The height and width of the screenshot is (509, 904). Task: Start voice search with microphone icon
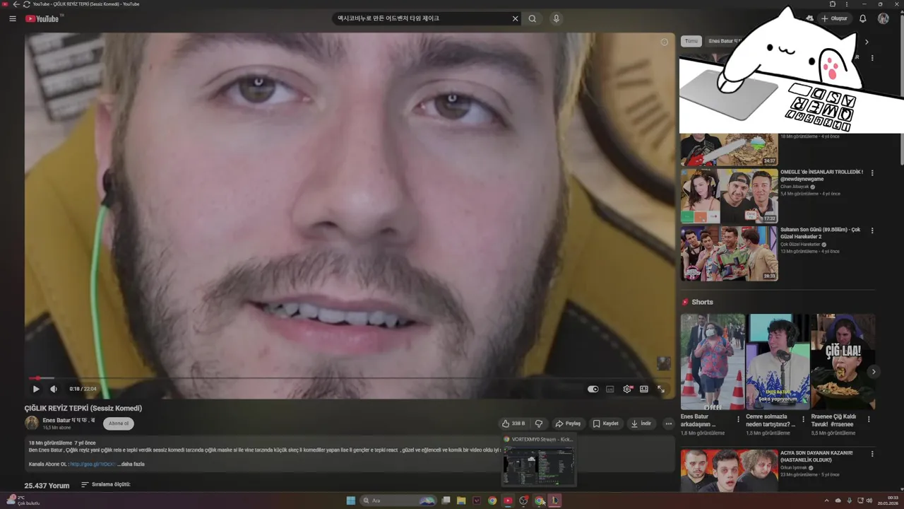pyautogui.click(x=557, y=18)
